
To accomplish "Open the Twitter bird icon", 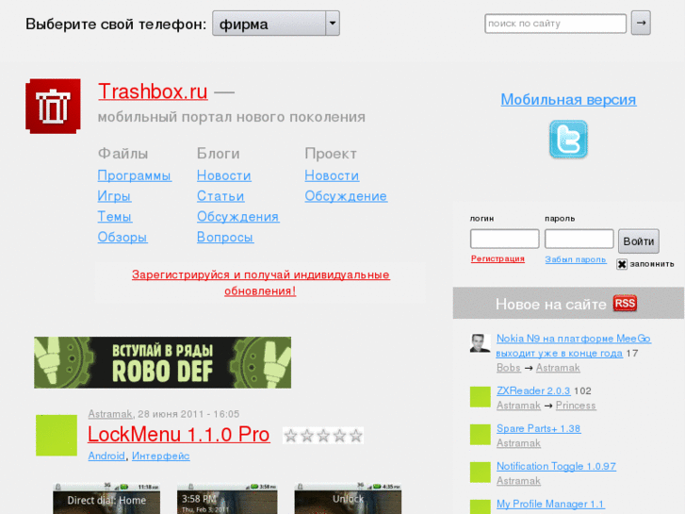I will [568, 139].
